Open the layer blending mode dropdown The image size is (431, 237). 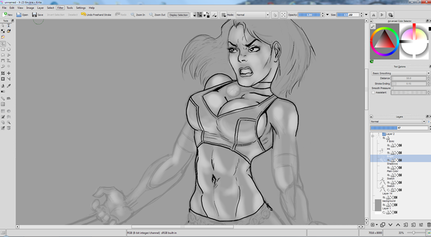coord(398,121)
